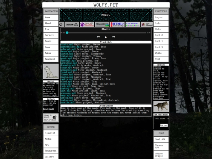Select theFog.mp3 track
The image size is (212, 159).
pos(67,100)
